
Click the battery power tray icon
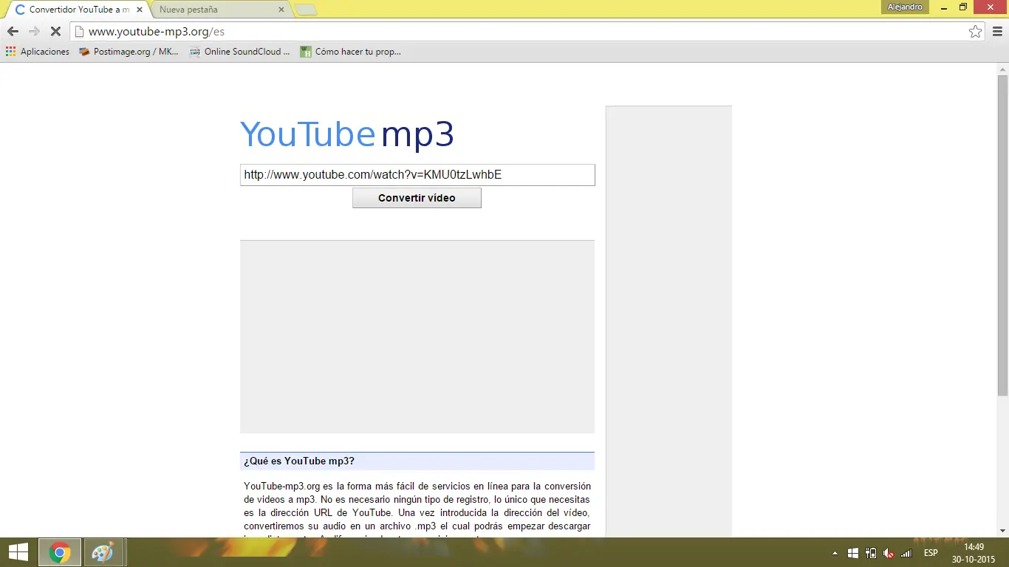coord(871,553)
